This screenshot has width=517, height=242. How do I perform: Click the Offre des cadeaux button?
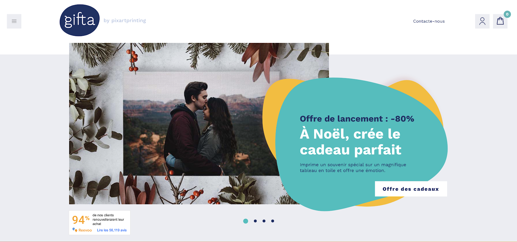pos(411,189)
